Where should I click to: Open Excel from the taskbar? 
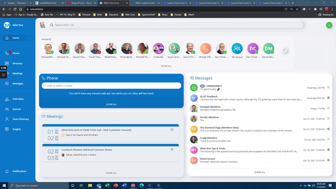tap(107, 186)
